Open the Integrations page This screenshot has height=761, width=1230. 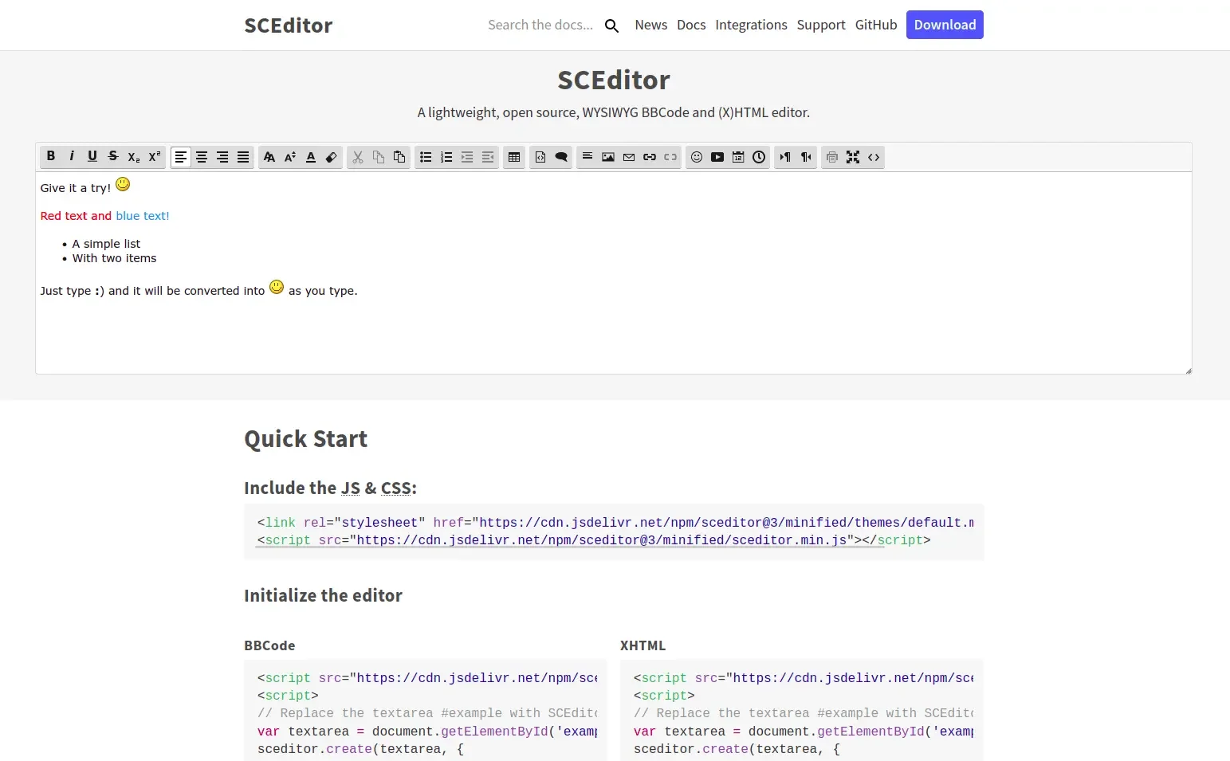pyautogui.click(x=751, y=25)
